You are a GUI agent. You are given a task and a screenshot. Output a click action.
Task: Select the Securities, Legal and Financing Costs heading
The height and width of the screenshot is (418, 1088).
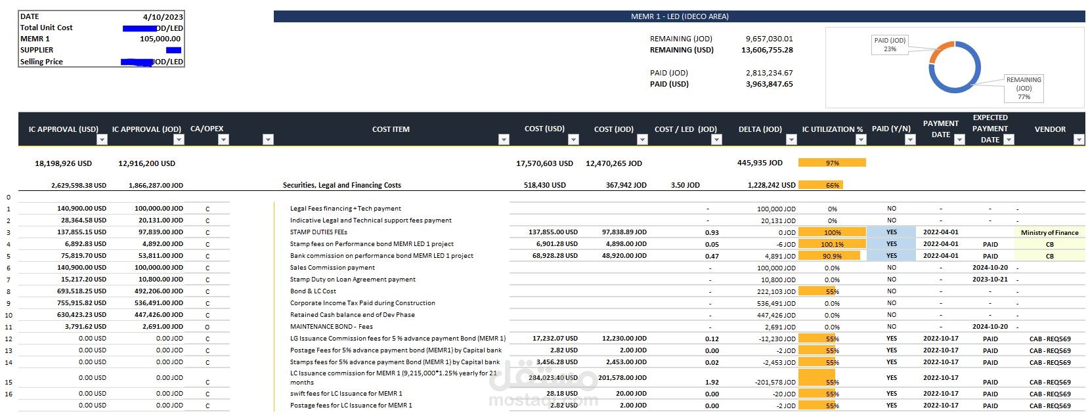(x=341, y=185)
